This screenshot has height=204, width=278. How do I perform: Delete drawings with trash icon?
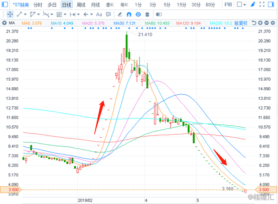pos(147,15)
